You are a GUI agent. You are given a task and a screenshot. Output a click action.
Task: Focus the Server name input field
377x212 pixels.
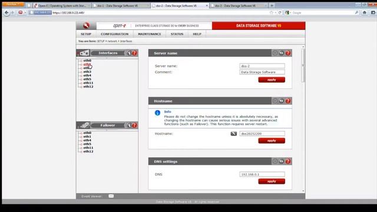click(262, 66)
